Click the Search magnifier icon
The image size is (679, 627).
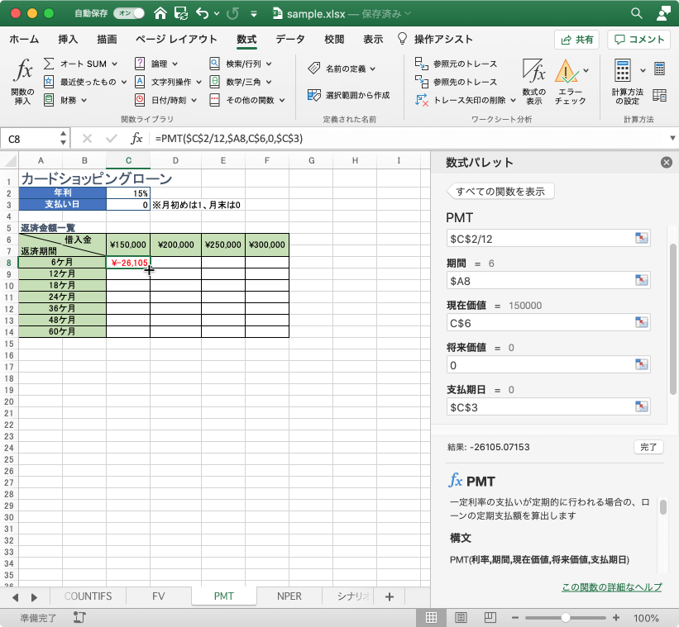(x=636, y=13)
